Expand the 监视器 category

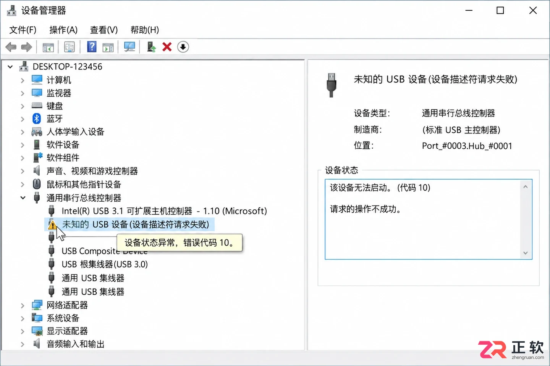23,93
